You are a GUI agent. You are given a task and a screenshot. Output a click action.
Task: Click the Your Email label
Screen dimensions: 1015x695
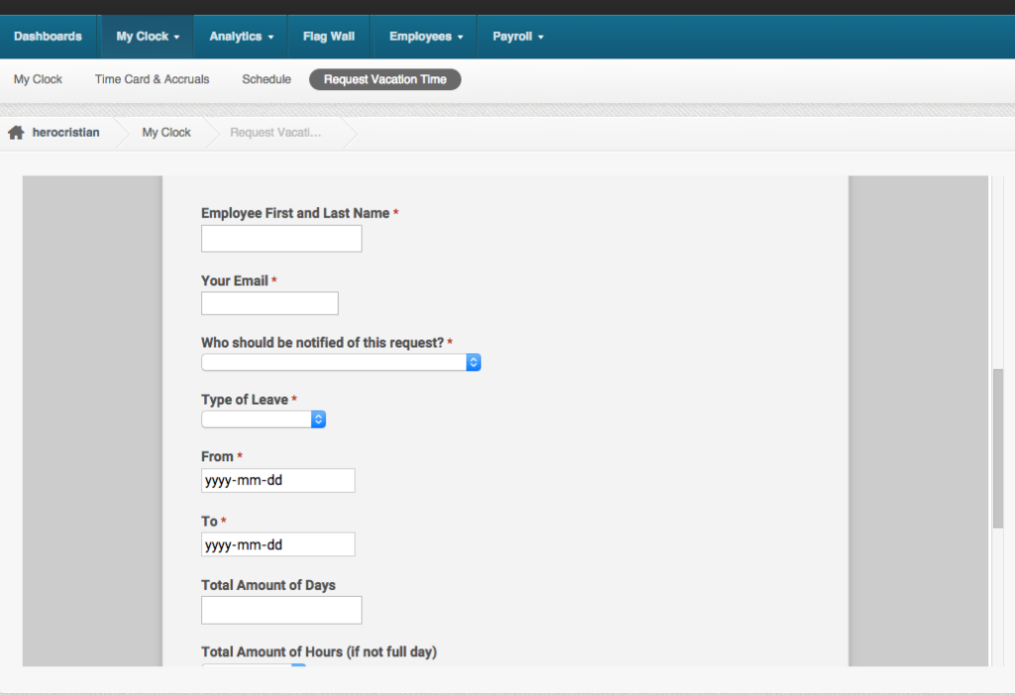[234, 281]
